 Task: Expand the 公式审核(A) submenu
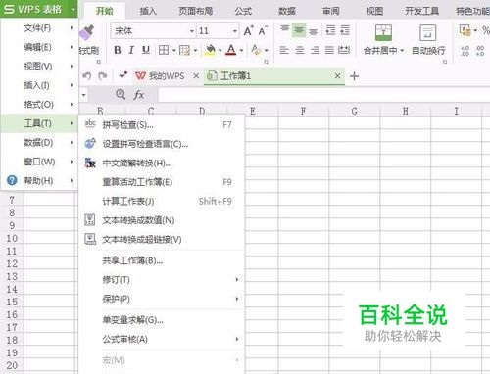point(237,339)
